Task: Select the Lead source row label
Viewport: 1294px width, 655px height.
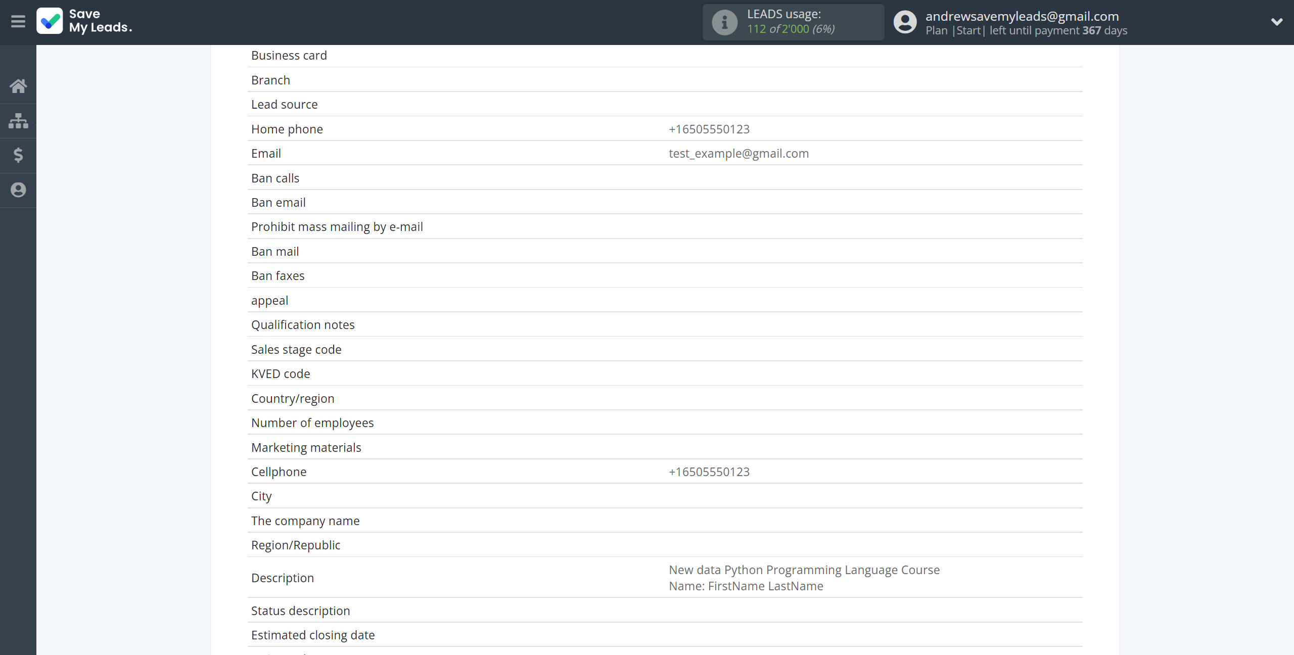Action: click(x=285, y=104)
